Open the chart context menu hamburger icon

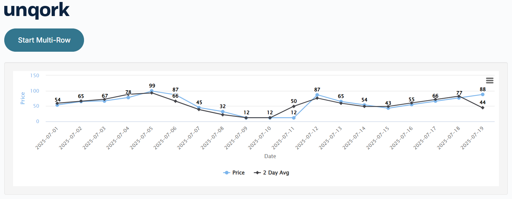tap(489, 80)
